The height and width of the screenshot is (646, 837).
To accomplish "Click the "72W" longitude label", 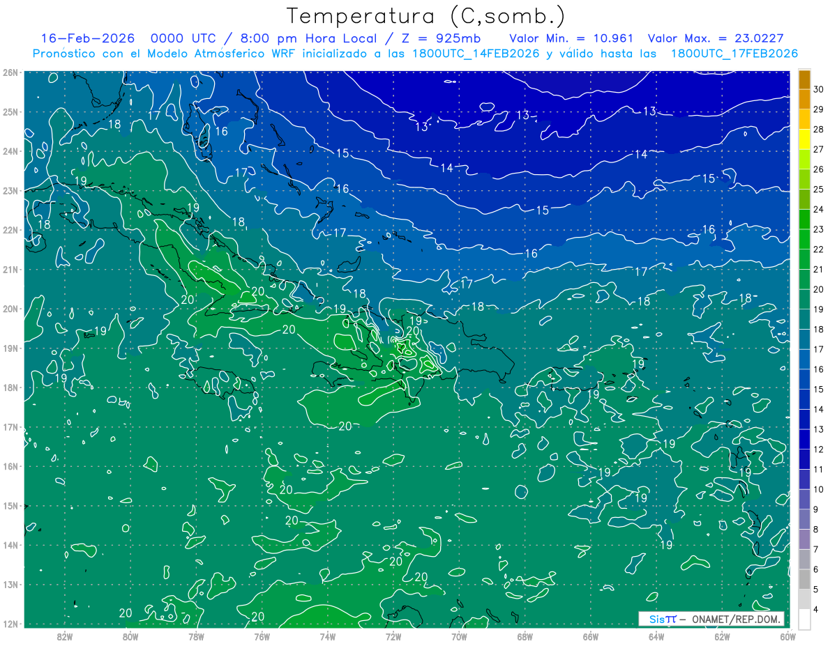I will click(x=393, y=636).
